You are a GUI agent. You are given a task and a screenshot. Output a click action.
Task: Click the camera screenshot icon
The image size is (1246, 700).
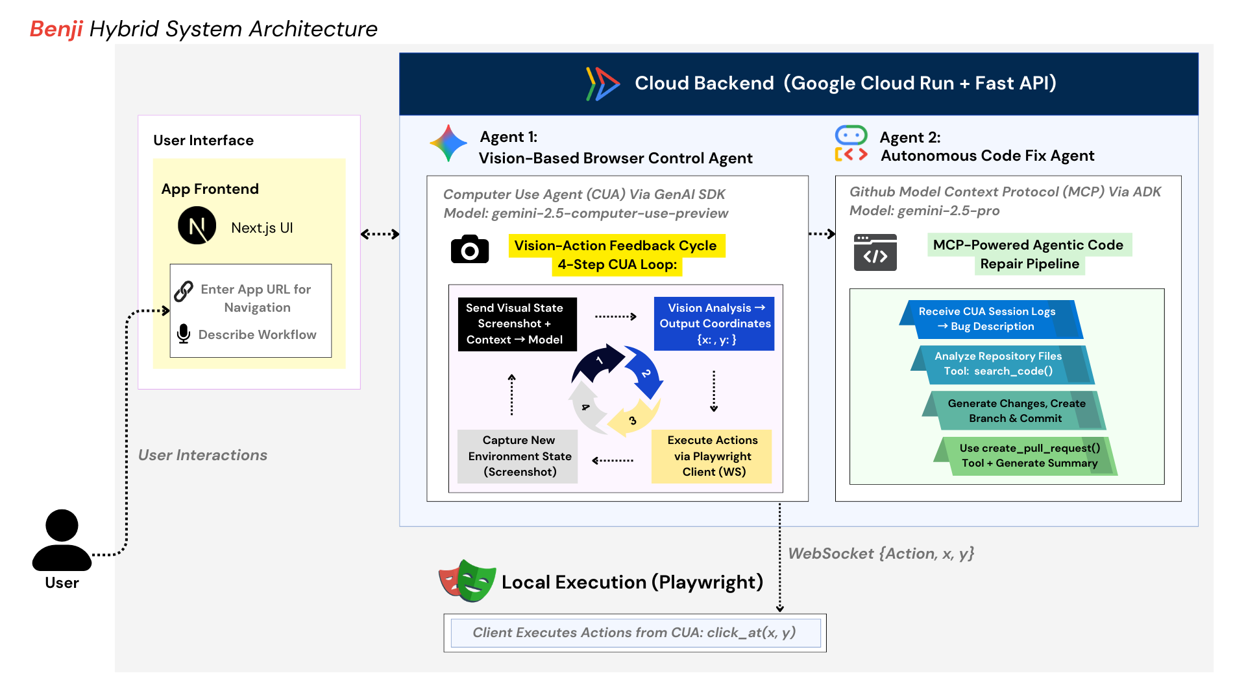click(469, 250)
